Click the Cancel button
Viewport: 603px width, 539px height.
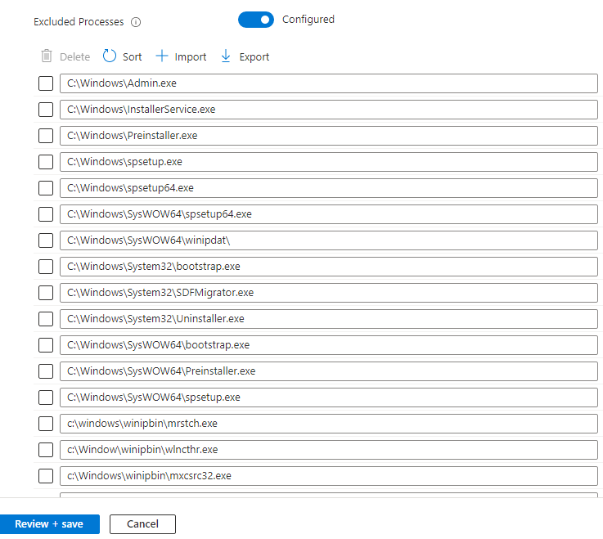coord(142,524)
